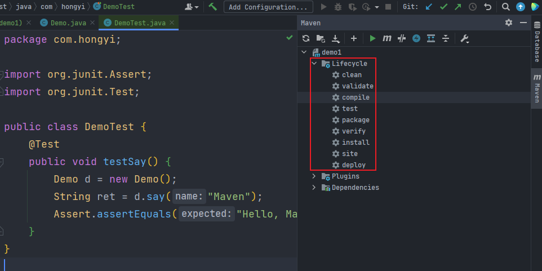The image size is (542, 271).
Task: Collapse the Lifecycle tree node
Action: (314, 64)
